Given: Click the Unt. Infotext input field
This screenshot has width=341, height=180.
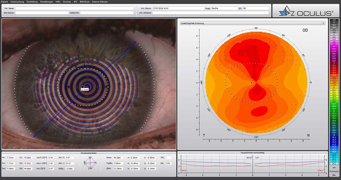Looking at the screenshot, I should (x=210, y=13).
